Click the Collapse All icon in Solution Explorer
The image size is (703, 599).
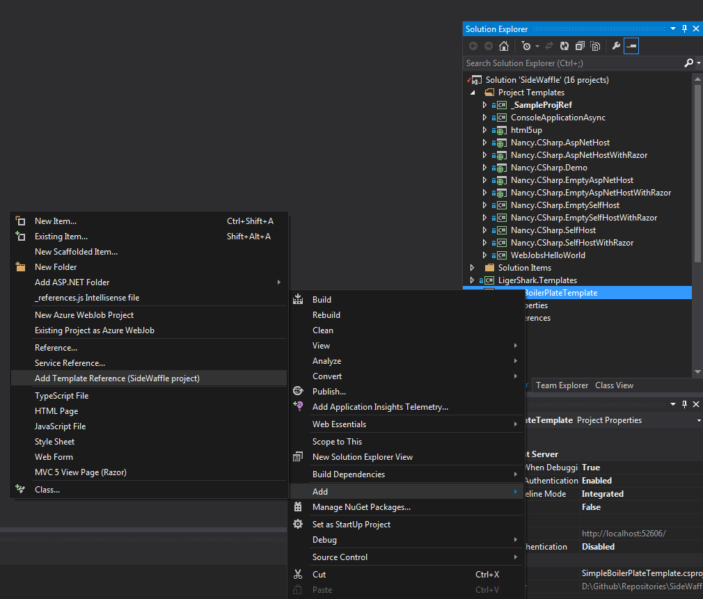tap(580, 46)
